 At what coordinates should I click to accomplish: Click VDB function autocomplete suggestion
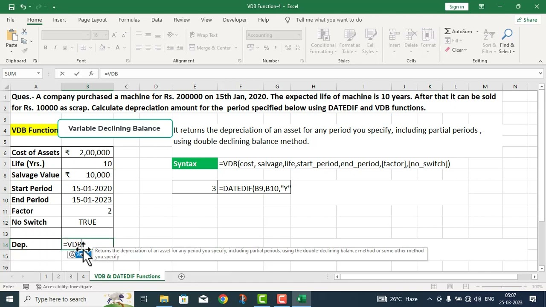pos(79,255)
